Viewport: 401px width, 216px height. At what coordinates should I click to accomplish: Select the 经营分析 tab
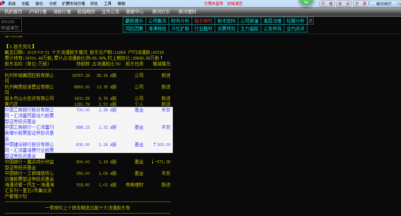pos(296,21)
